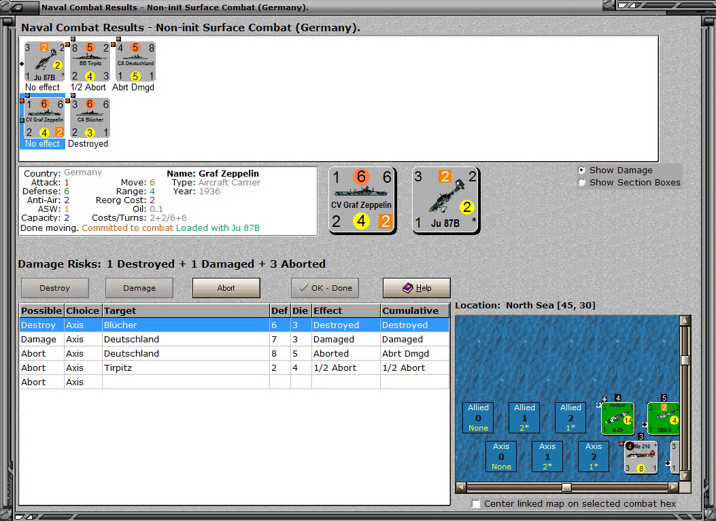Click the Axis 2 section box
Viewport: 716px width, 521px height.
click(593, 456)
